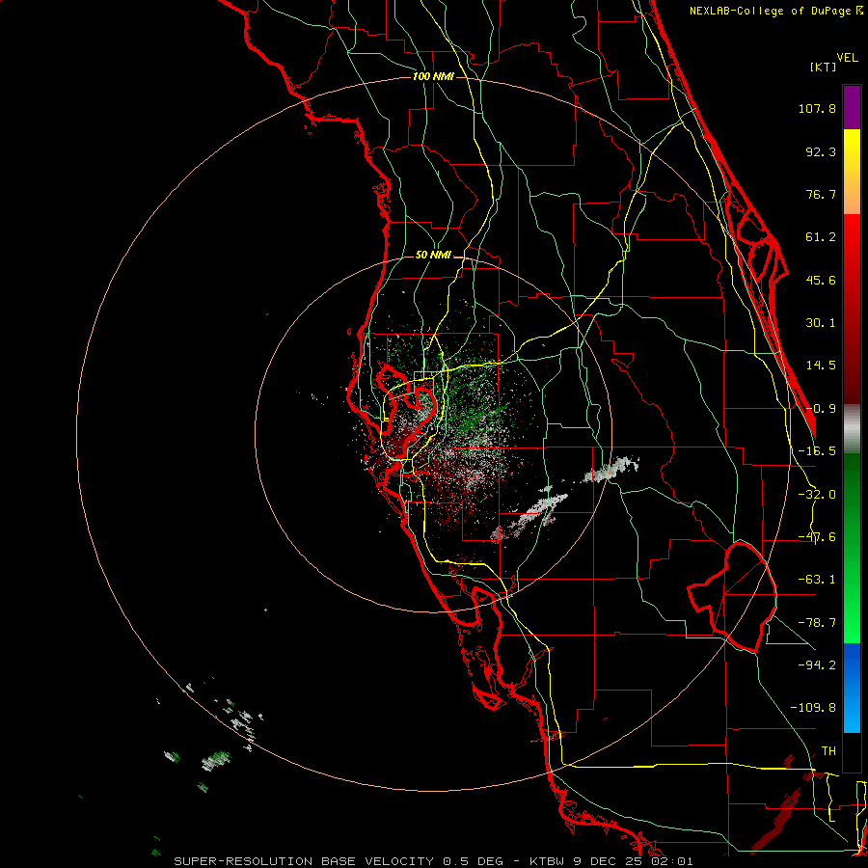Click the 9 DEC 25 02:01 timestamp
868x868 pixels.
click(x=632, y=861)
